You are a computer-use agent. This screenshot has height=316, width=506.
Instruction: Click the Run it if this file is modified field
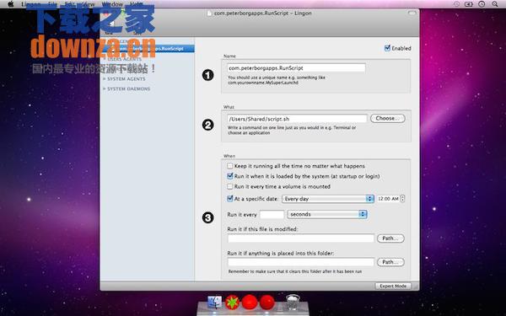tap(301, 238)
